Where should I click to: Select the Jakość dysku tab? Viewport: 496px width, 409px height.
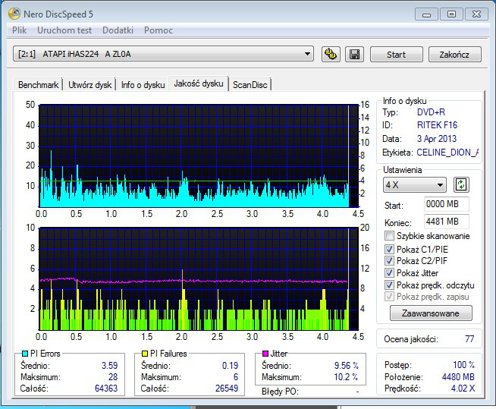click(199, 83)
